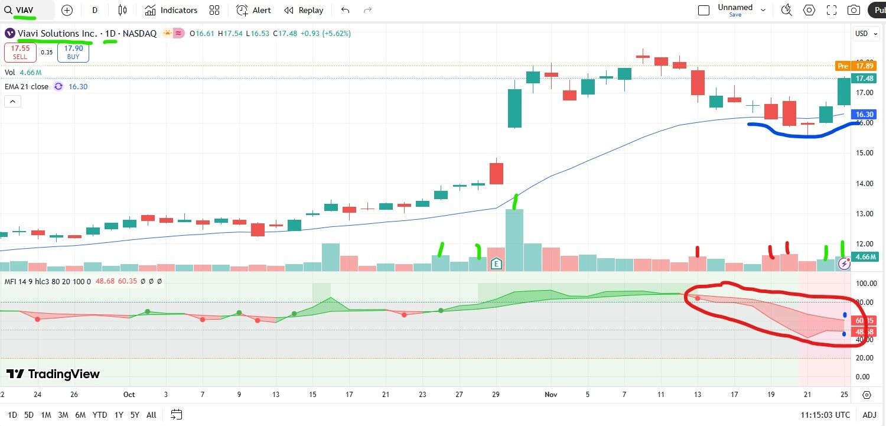The width and height of the screenshot is (886, 426).
Task: Open the earnings E marker
Action: [497, 264]
